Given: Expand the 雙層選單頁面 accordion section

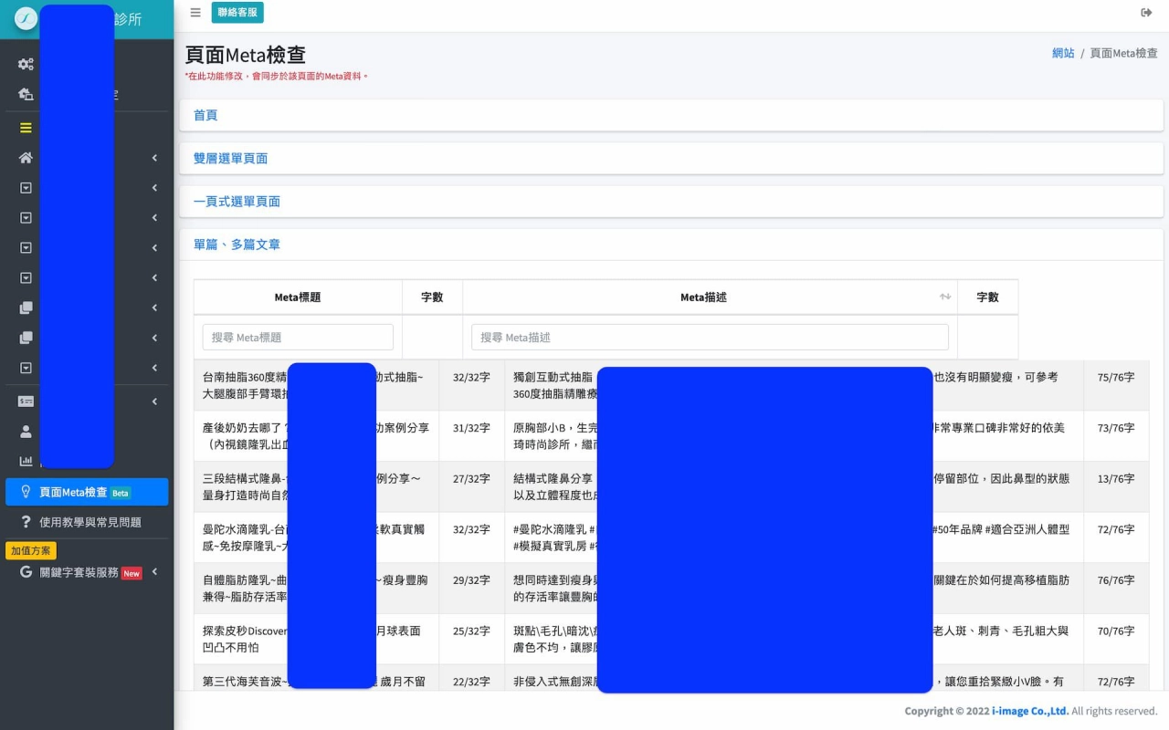Looking at the screenshot, I should [x=671, y=158].
